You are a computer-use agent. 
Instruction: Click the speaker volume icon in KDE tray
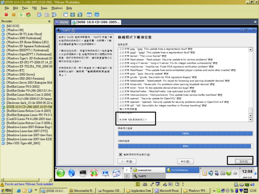click(x=211, y=173)
